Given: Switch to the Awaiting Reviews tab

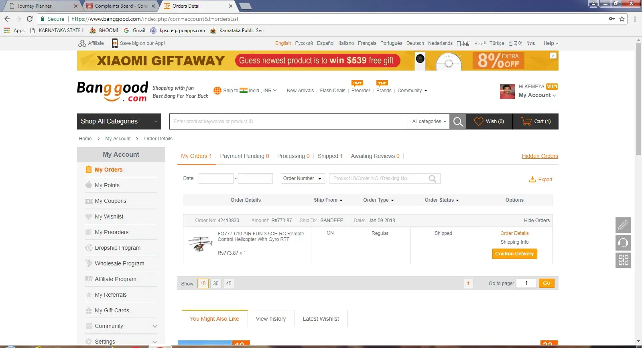Looking at the screenshot, I should coord(375,156).
